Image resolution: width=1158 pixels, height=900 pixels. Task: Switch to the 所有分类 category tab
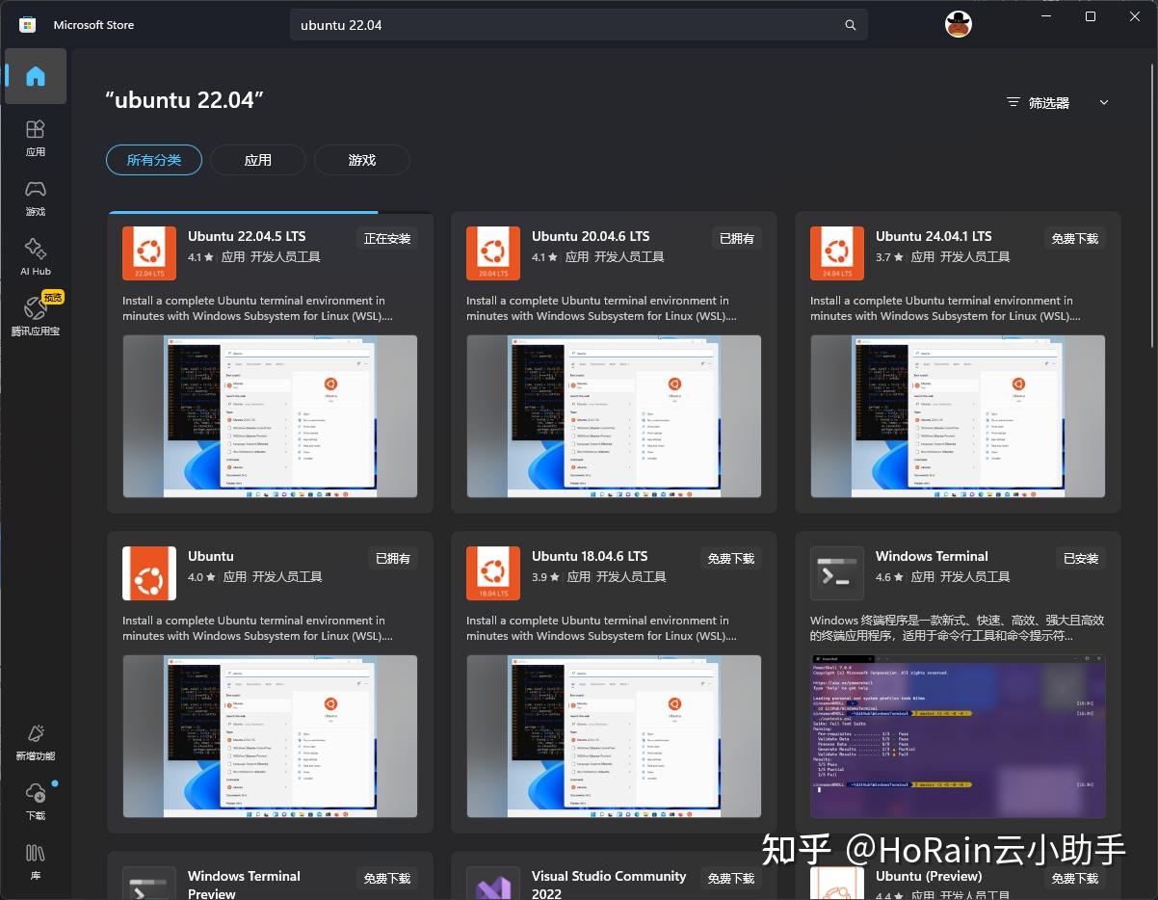(x=153, y=160)
